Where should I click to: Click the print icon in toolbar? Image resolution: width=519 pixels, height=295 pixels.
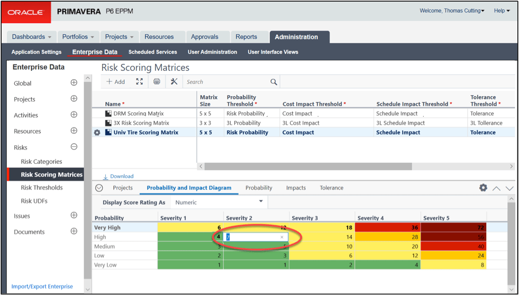[157, 82]
